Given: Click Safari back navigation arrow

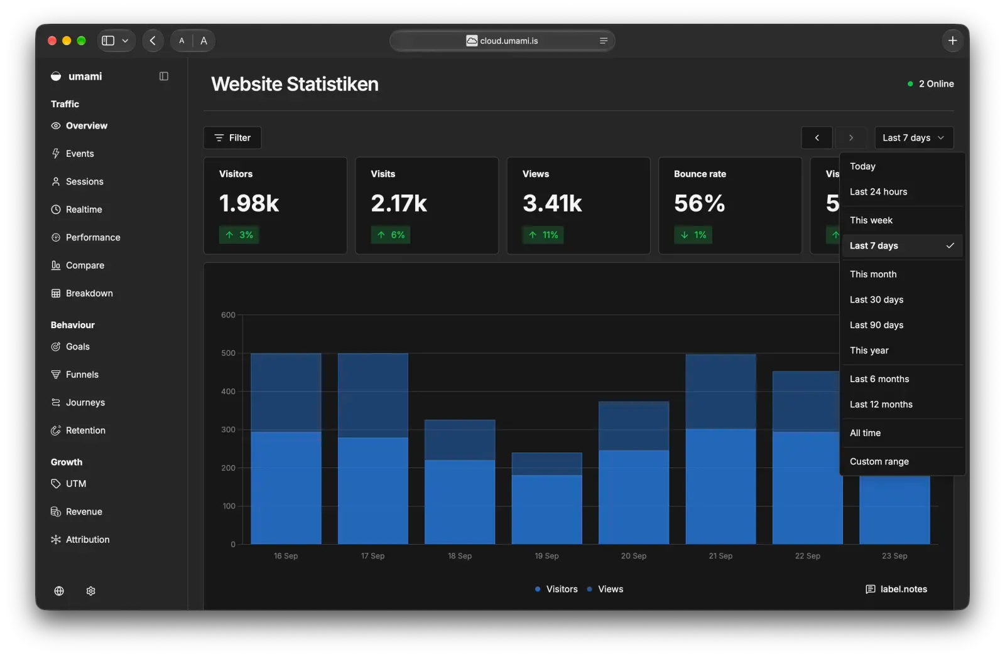Looking at the screenshot, I should point(153,41).
